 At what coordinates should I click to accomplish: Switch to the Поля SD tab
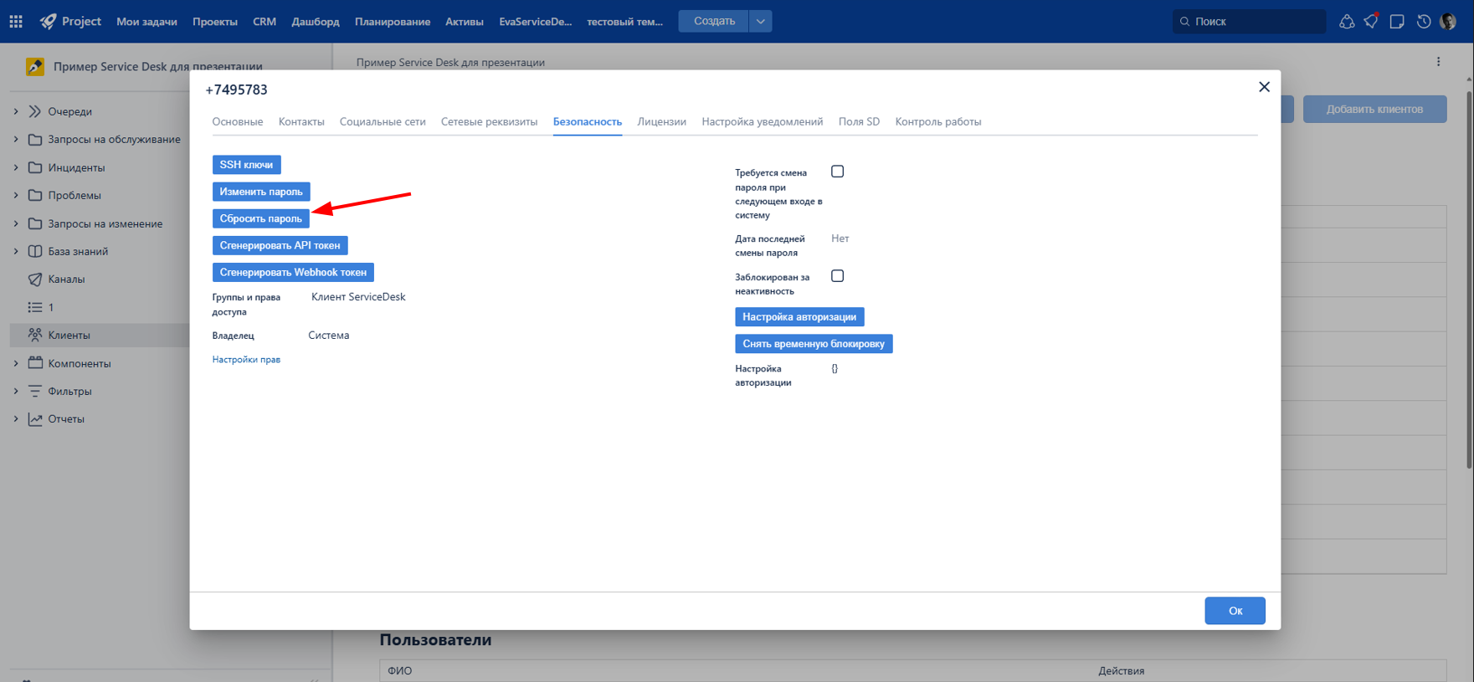click(x=859, y=122)
